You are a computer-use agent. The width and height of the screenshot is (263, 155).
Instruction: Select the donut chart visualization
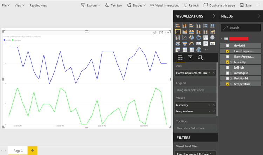[198, 38]
